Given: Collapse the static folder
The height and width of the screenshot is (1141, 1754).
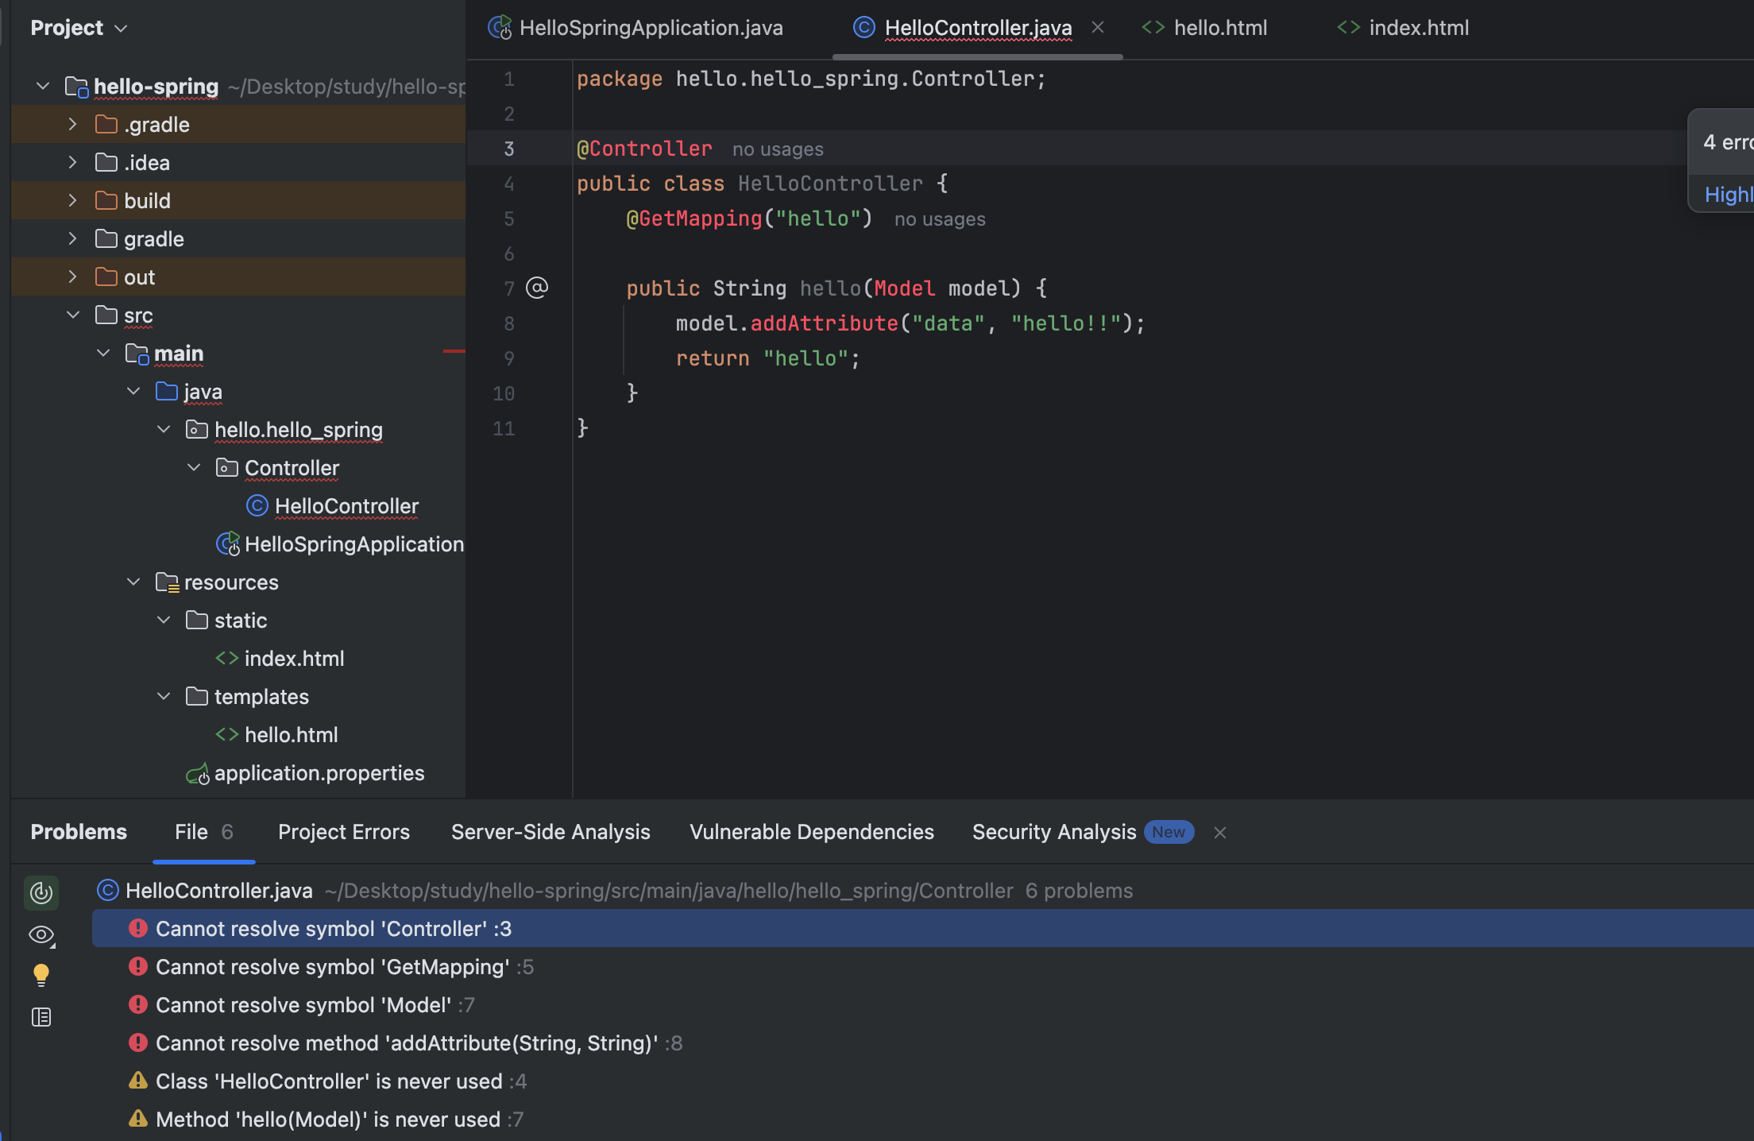Looking at the screenshot, I should tap(163, 620).
